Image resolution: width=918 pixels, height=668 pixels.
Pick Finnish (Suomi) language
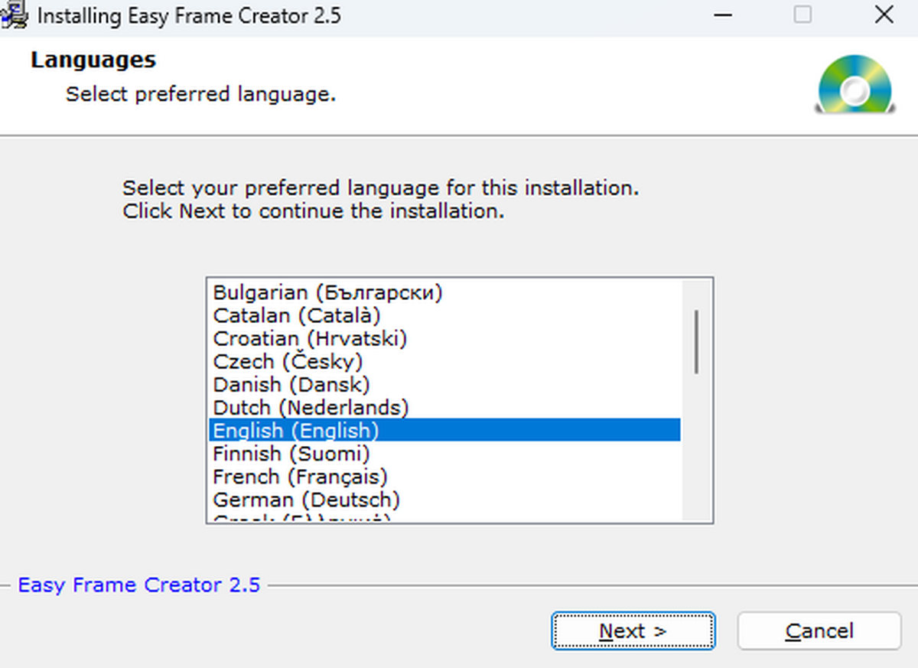tap(444, 453)
